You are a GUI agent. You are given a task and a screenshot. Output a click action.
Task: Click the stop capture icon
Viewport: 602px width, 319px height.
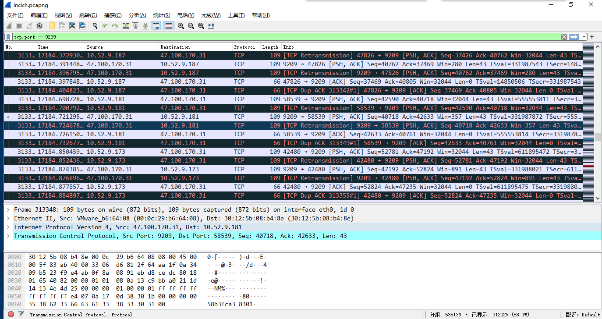(x=18, y=25)
